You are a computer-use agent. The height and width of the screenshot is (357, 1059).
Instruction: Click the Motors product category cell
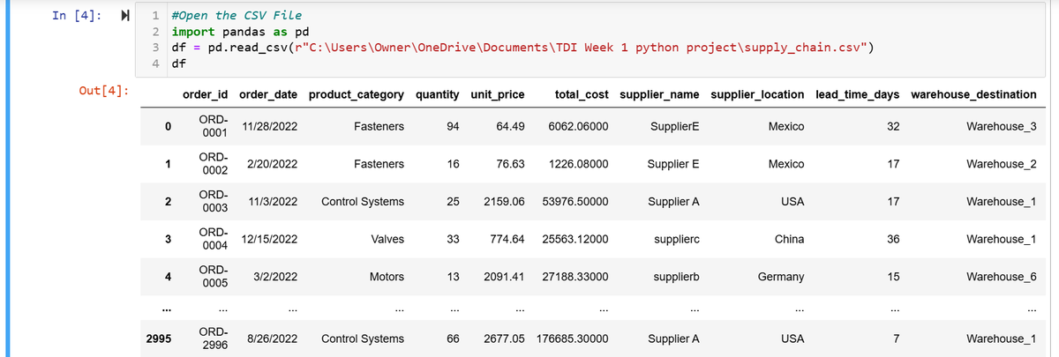click(387, 277)
